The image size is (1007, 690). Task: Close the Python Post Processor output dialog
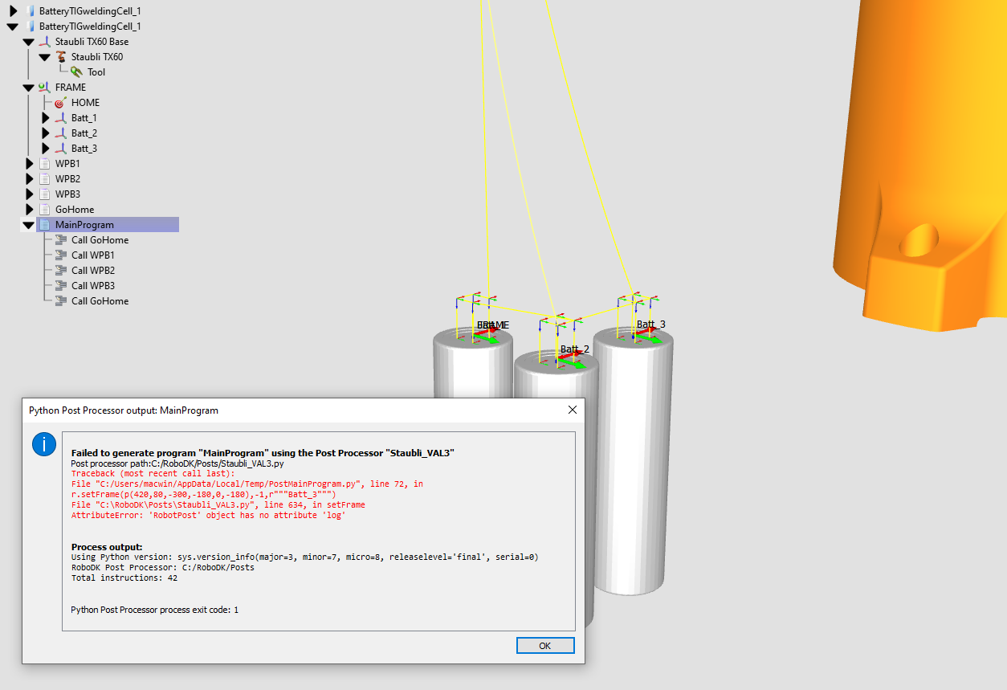[573, 410]
